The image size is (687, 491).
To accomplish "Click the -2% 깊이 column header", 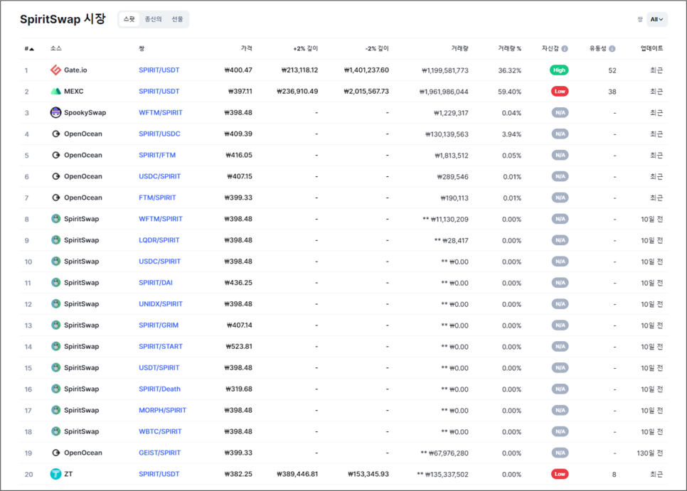I will [x=377, y=48].
